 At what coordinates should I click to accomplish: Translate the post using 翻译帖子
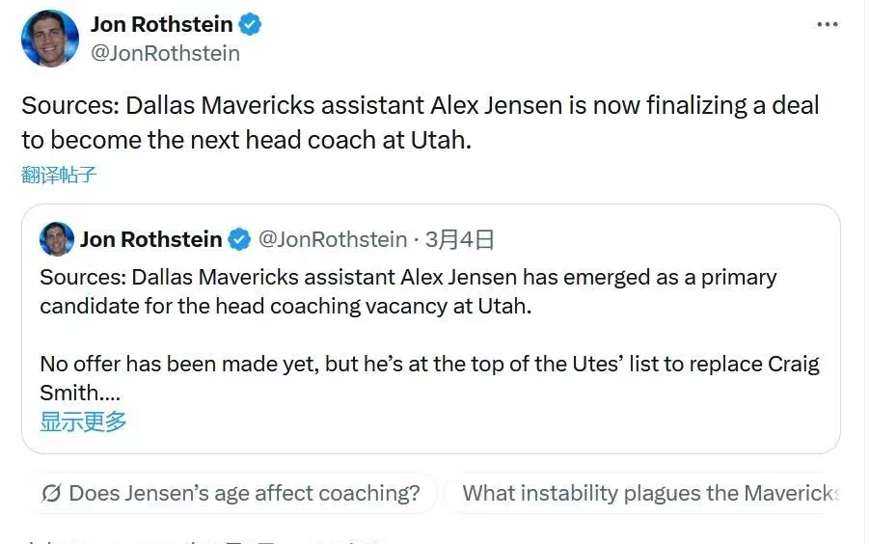pyautogui.click(x=59, y=175)
